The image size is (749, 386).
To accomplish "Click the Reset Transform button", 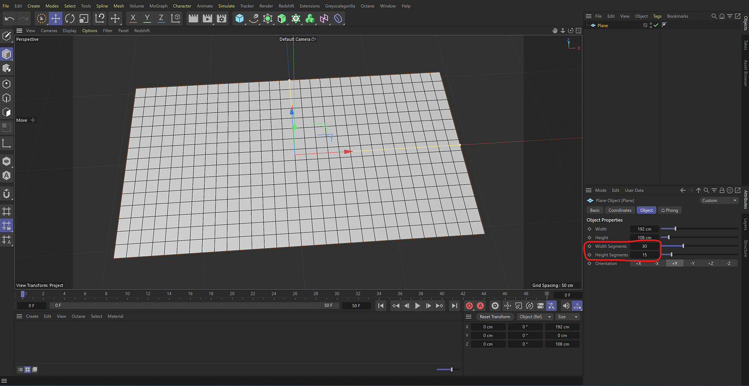I will pyautogui.click(x=494, y=317).
